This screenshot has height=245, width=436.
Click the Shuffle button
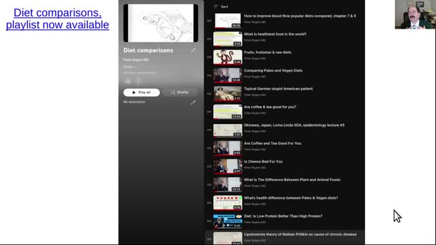click(x=179, y=93)
